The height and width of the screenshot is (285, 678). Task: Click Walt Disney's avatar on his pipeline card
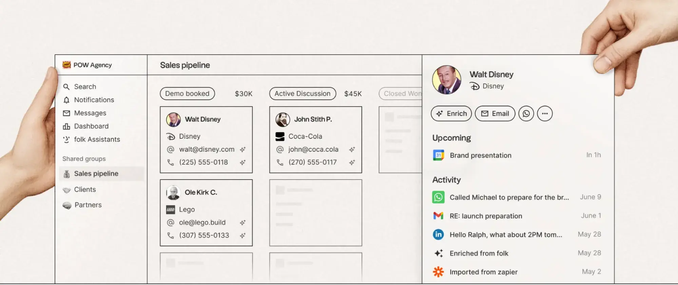tap(173, 119)
